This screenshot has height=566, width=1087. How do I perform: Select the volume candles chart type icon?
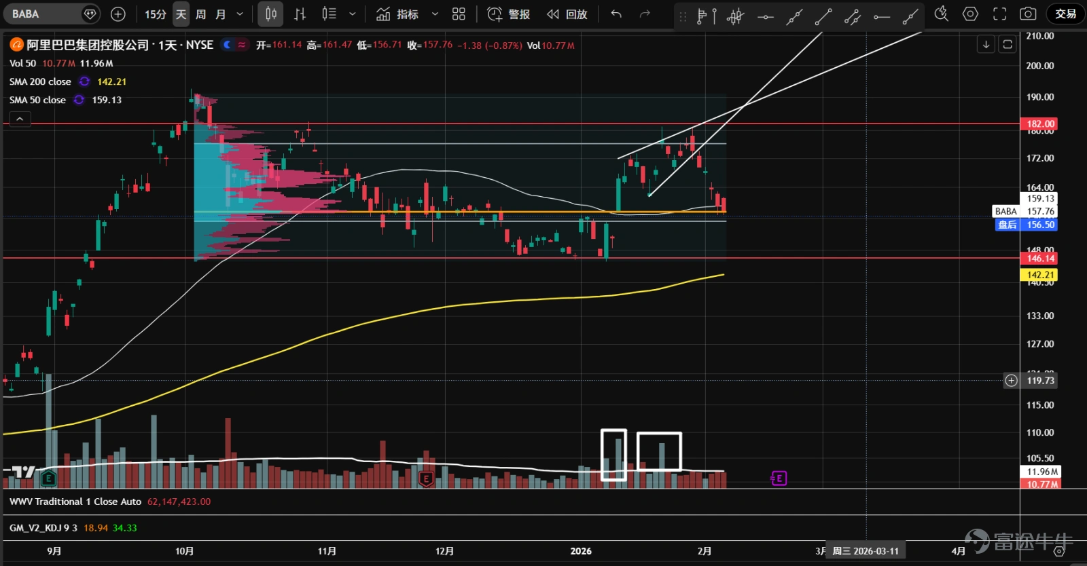(329, 14)
